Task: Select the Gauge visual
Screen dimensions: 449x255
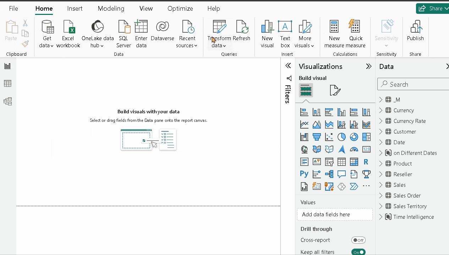Action: [x=354, y=150]
